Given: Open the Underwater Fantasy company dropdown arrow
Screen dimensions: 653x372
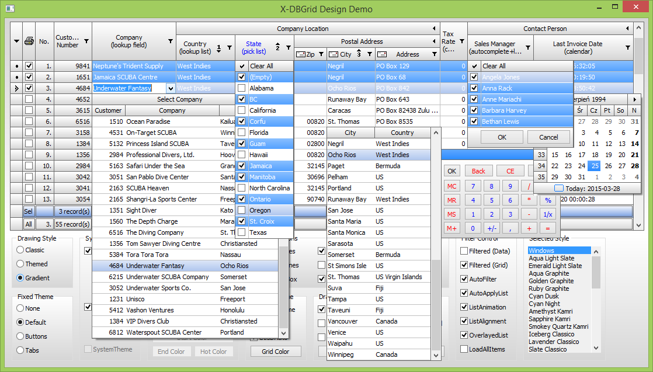Looking at the screenshot, I should (x=171, y=88).
